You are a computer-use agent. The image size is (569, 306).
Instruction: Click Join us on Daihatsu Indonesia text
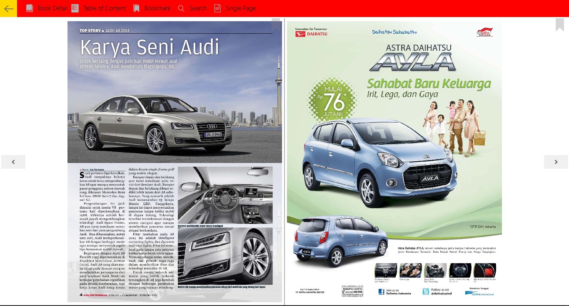pos(399,291)
